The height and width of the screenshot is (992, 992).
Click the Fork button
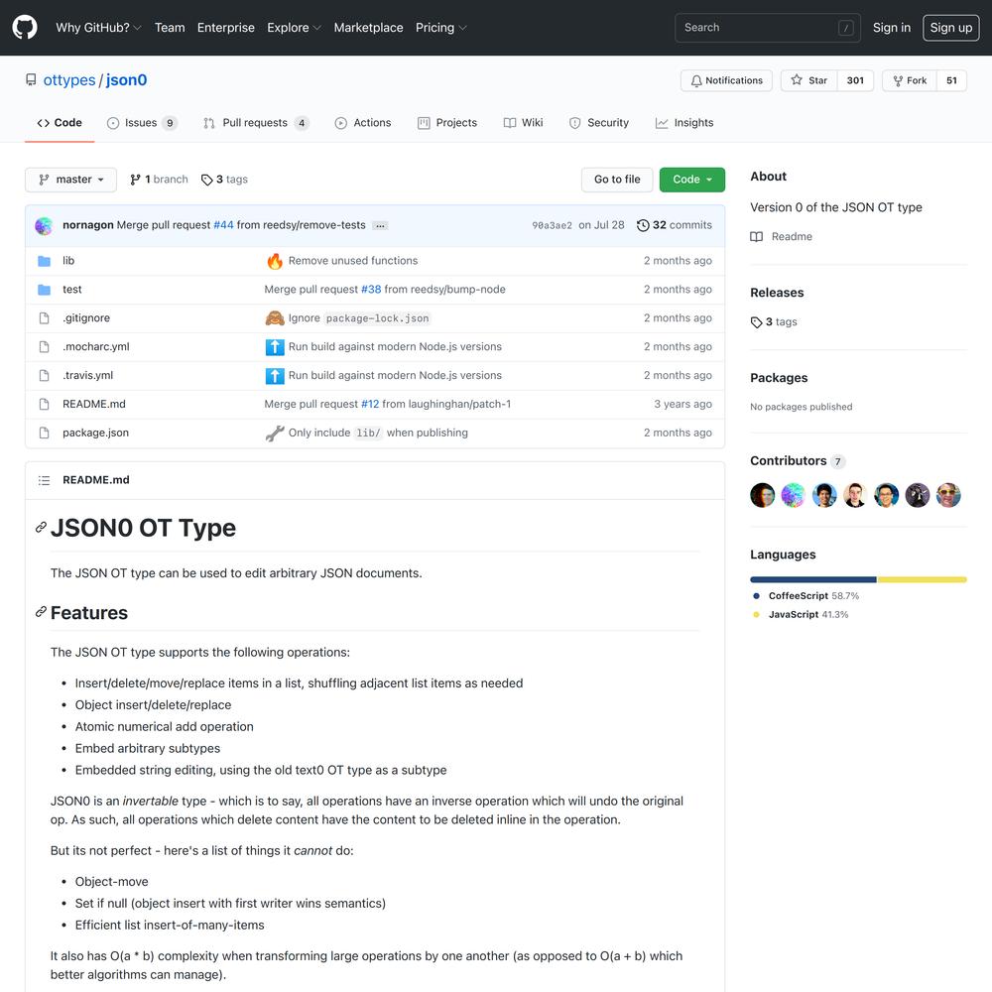pyautogui.click(x=910, y=80)
